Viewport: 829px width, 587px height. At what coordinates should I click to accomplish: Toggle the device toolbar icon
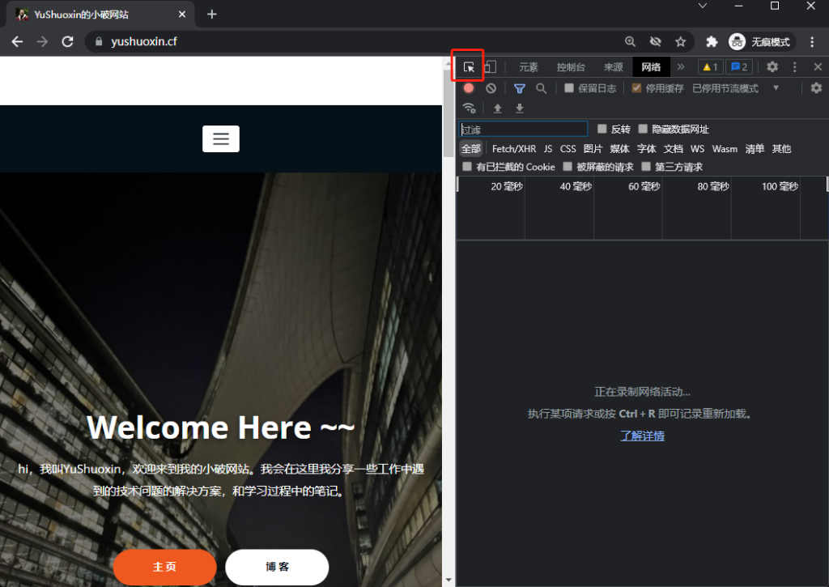(490, 67)
